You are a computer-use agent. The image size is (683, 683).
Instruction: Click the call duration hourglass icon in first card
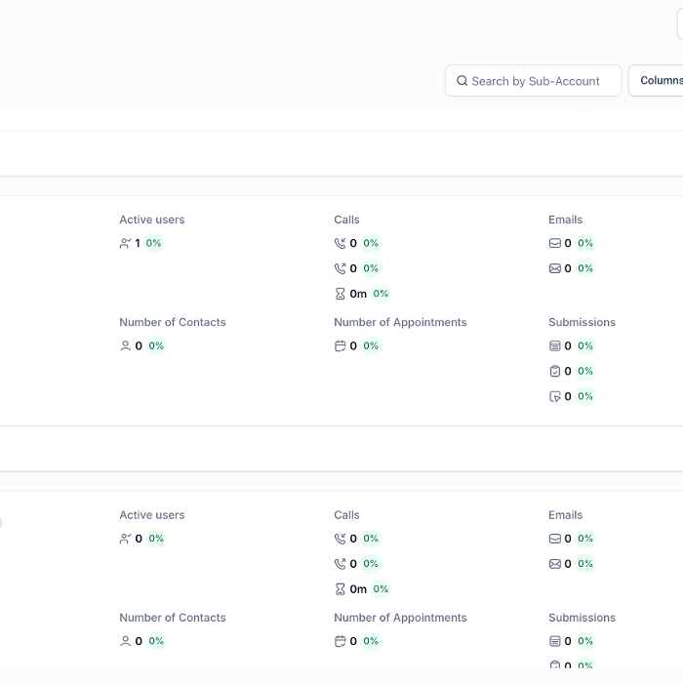(340, 294)
